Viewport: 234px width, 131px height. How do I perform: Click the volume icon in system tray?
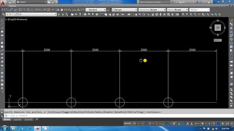coord(216,128)
